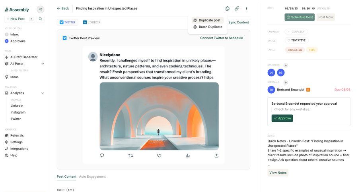Collapse the Analytics chevron
The image size is (358, 192).
43,93
